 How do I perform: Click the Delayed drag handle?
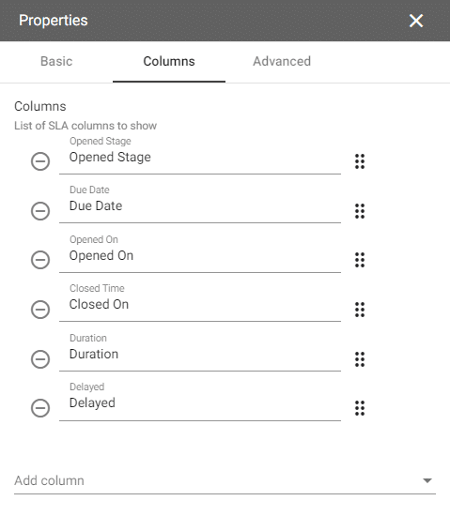[x=360, y=408]
